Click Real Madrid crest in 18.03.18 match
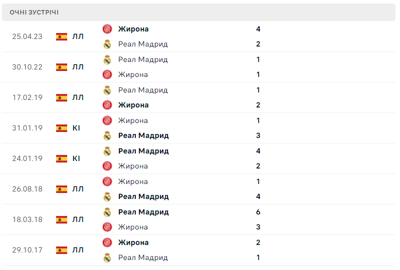Image resolution: width=400 pixels, height=270 pixels. click(x=107, y=212)
